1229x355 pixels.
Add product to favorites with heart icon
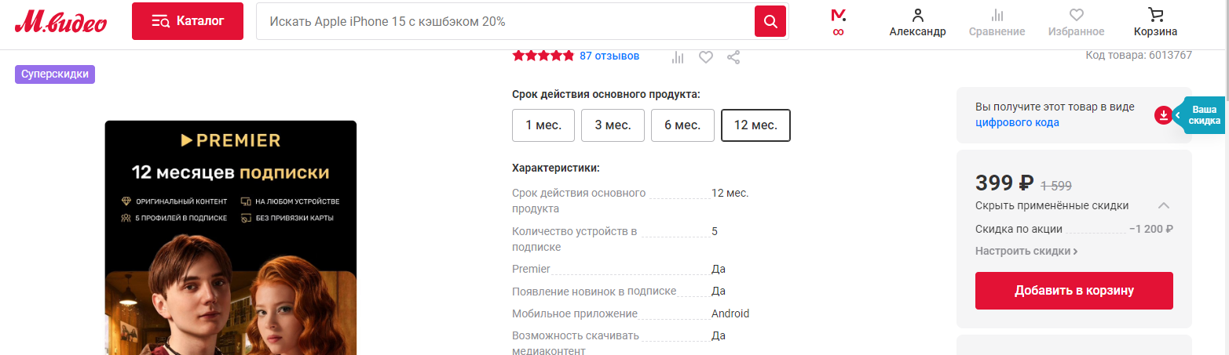[706, 57]
